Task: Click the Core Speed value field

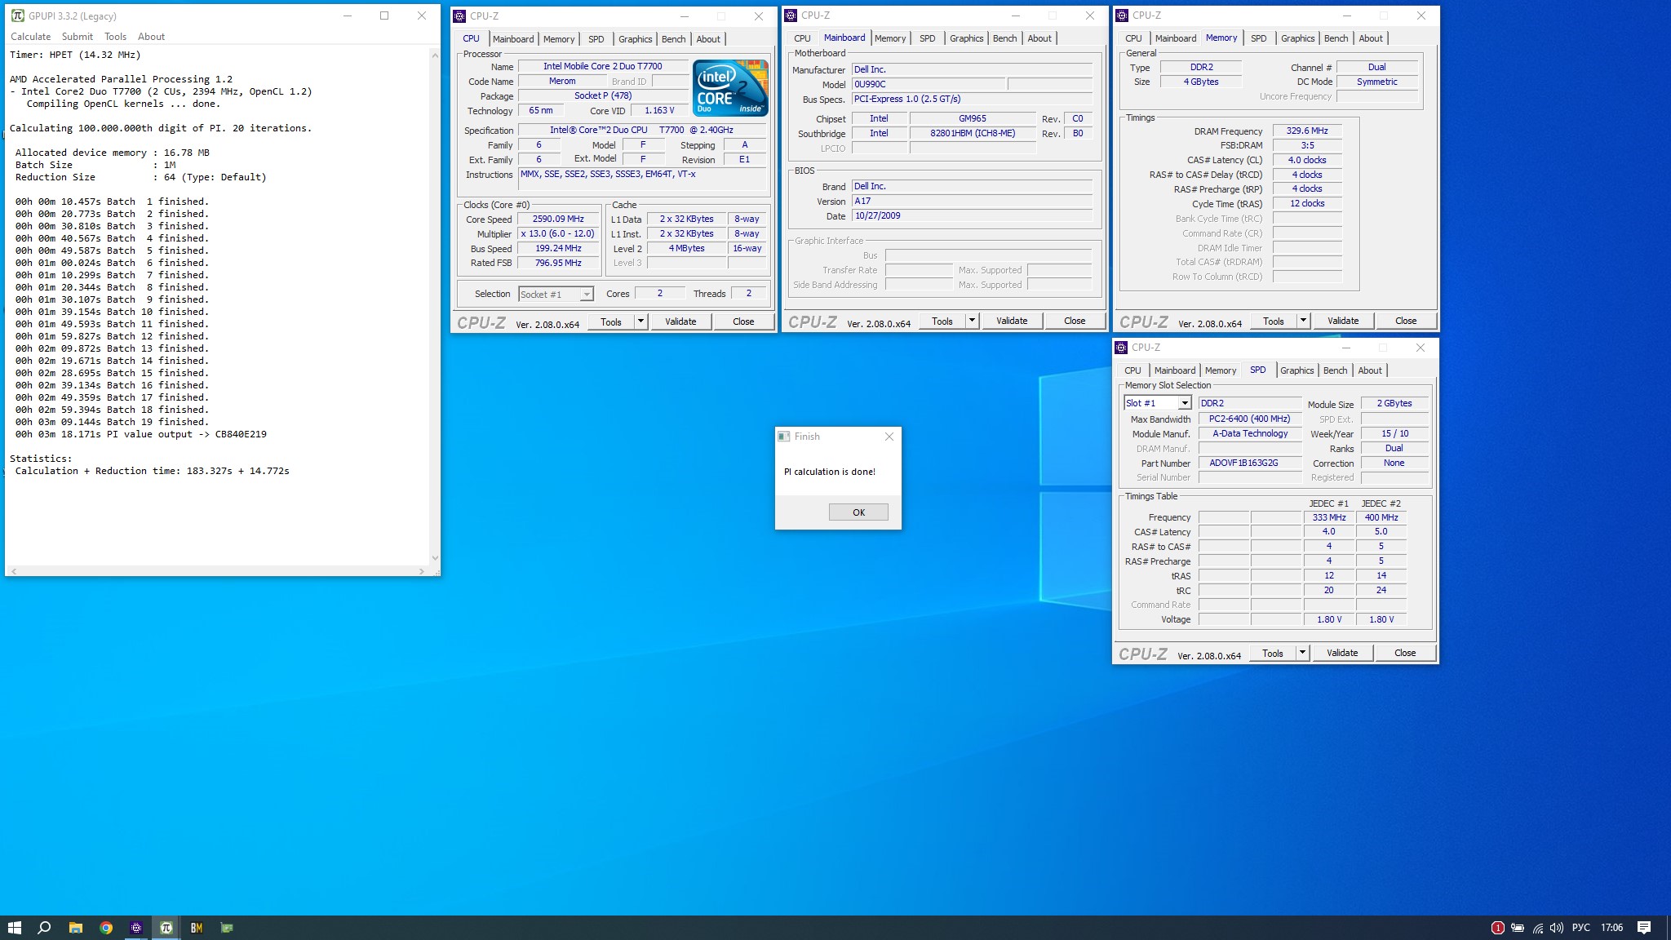Action: coord(558,219)
